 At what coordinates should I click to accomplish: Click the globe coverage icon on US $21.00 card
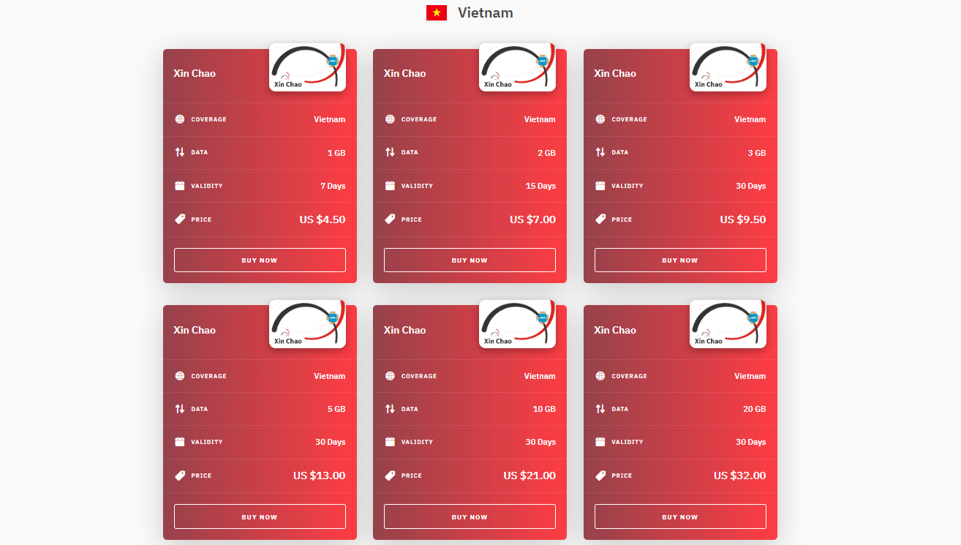point(390,376)
